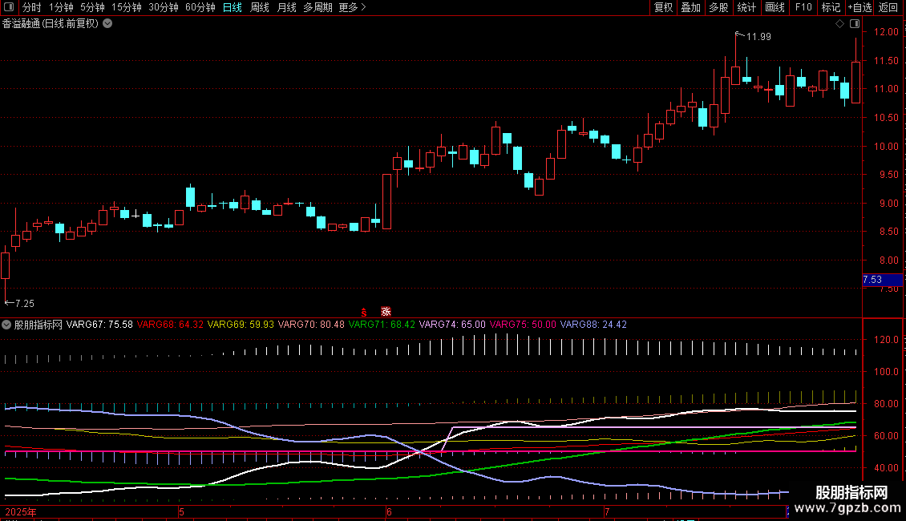
Task: Click the red S marker below the chart
Action: point(364,313)
